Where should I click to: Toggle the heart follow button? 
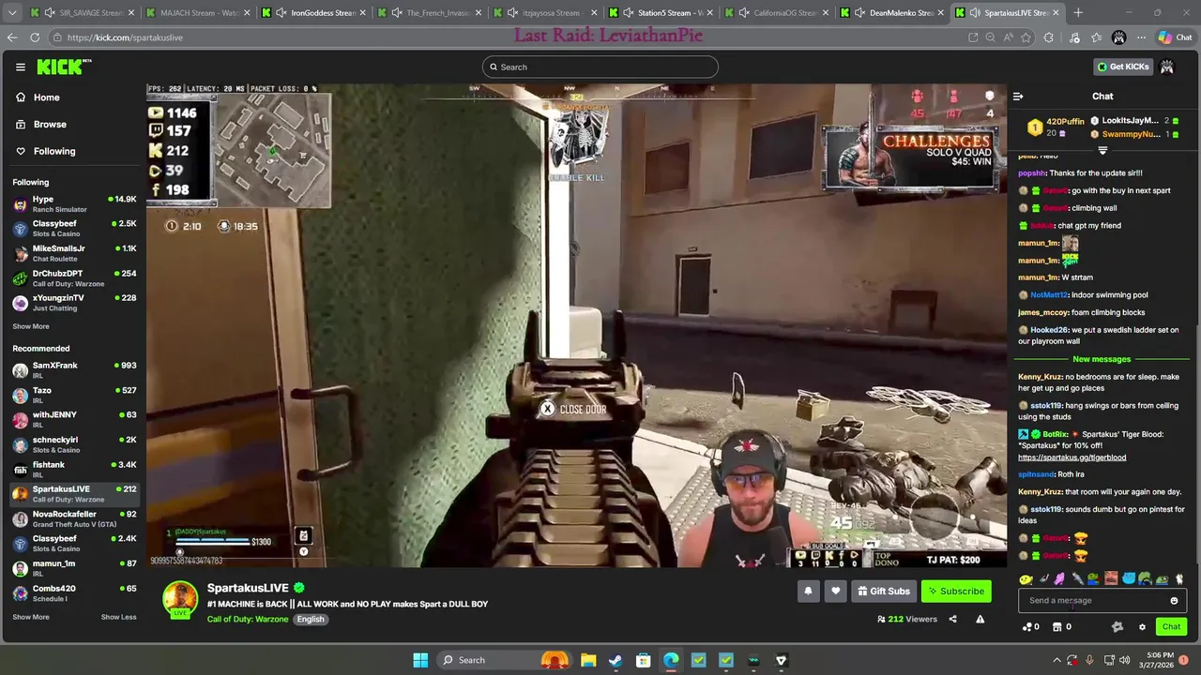point(835,592)
